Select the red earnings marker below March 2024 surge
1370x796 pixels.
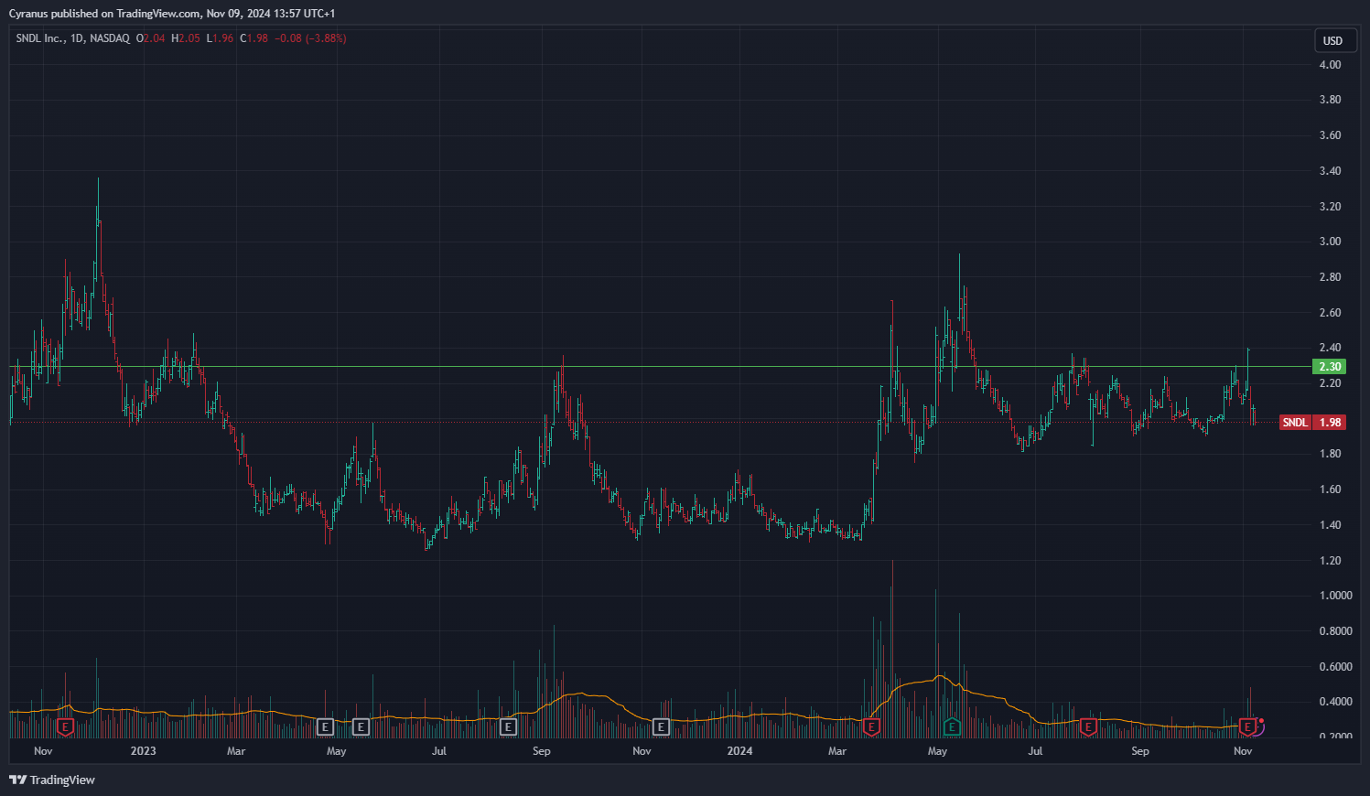[871, 727]
